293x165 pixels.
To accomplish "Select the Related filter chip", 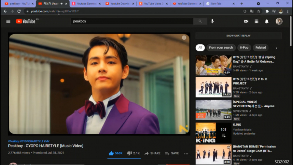I will point(260,48).
